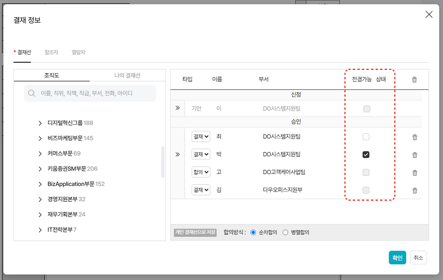The height and width of the screenshot is (280, 443).
Task: Expand 커머스부문 node
Action: pyautogui.click(x=40, y=154)
